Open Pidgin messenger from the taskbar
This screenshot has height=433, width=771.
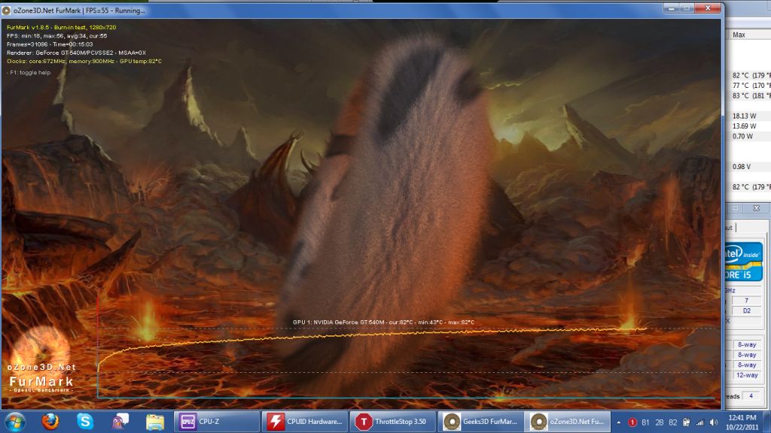(x=120, y=421)
